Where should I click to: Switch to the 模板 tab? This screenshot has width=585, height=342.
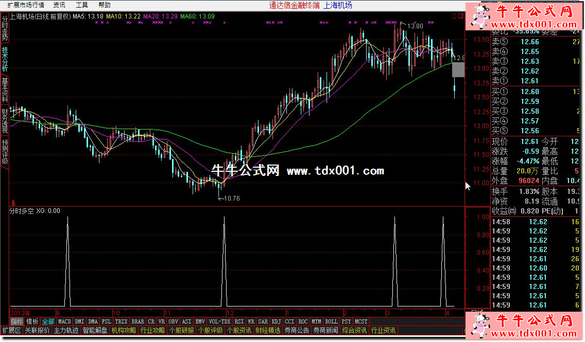32,321
